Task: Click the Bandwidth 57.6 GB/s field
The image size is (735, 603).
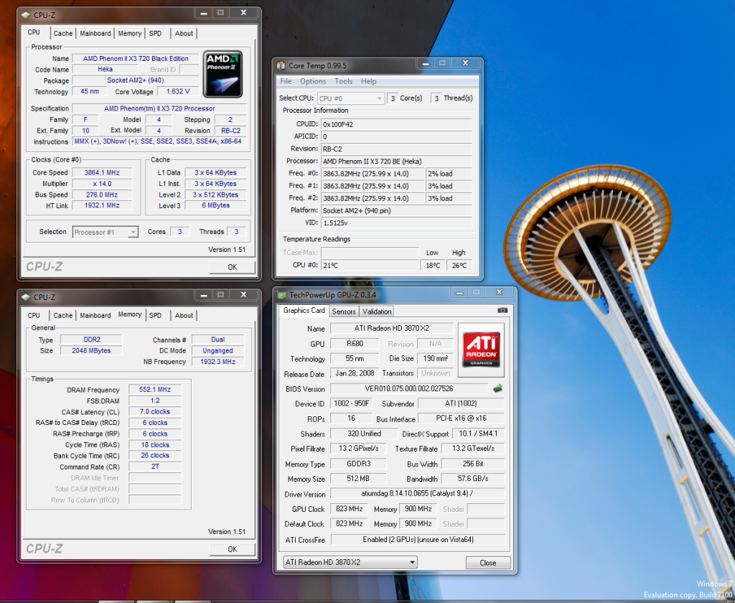Action: coord(473,479)
